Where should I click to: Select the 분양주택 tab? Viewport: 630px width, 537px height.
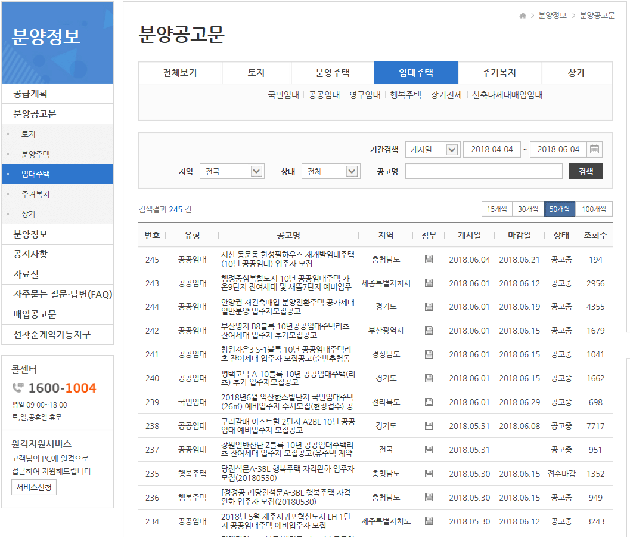pos(333,73)
